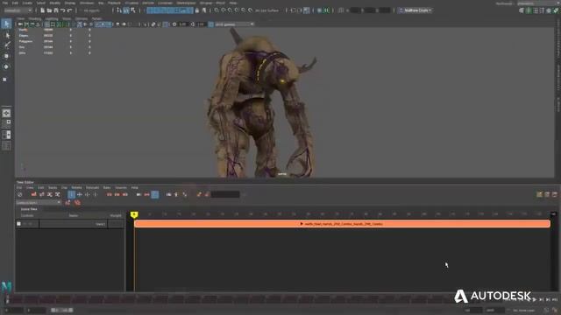Click the yellow current-time marker in Time Editor
561x315 pixels.
tap(134, 214)
